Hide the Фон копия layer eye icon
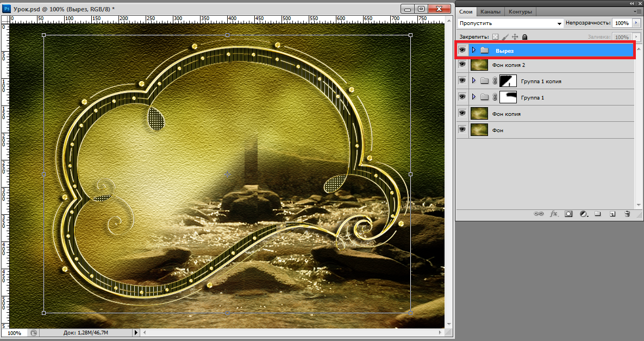 [x=462, y=113]
